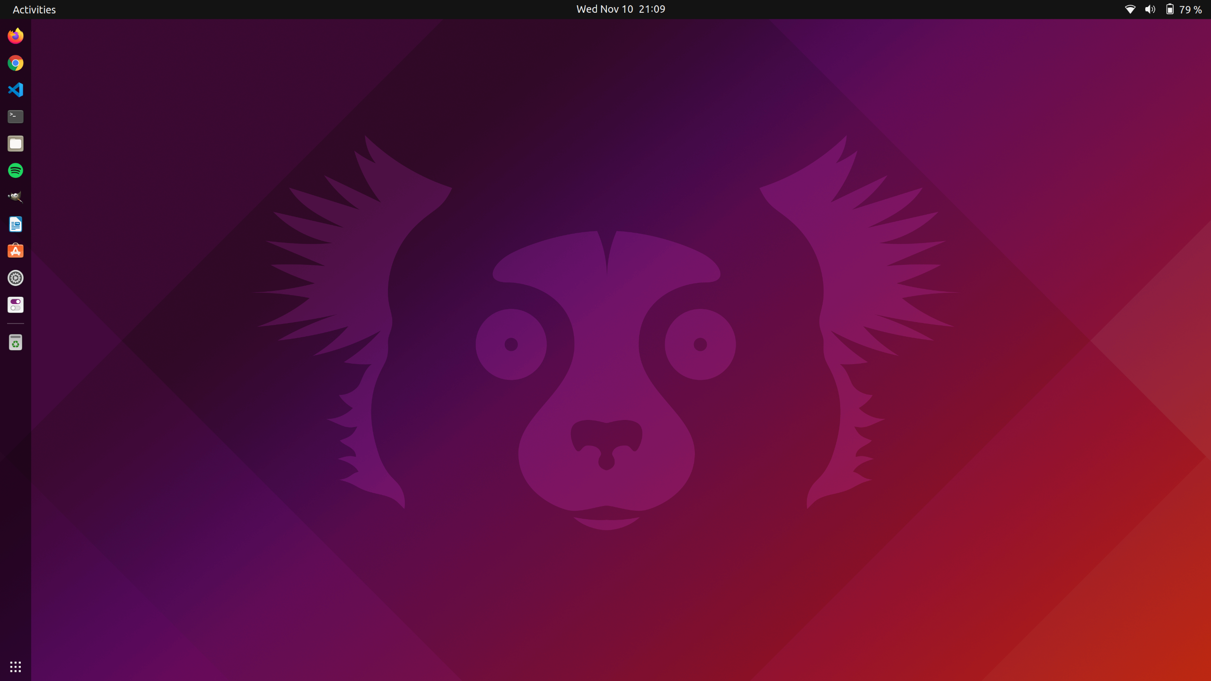Open the Trash from the dock

(16, 342)
